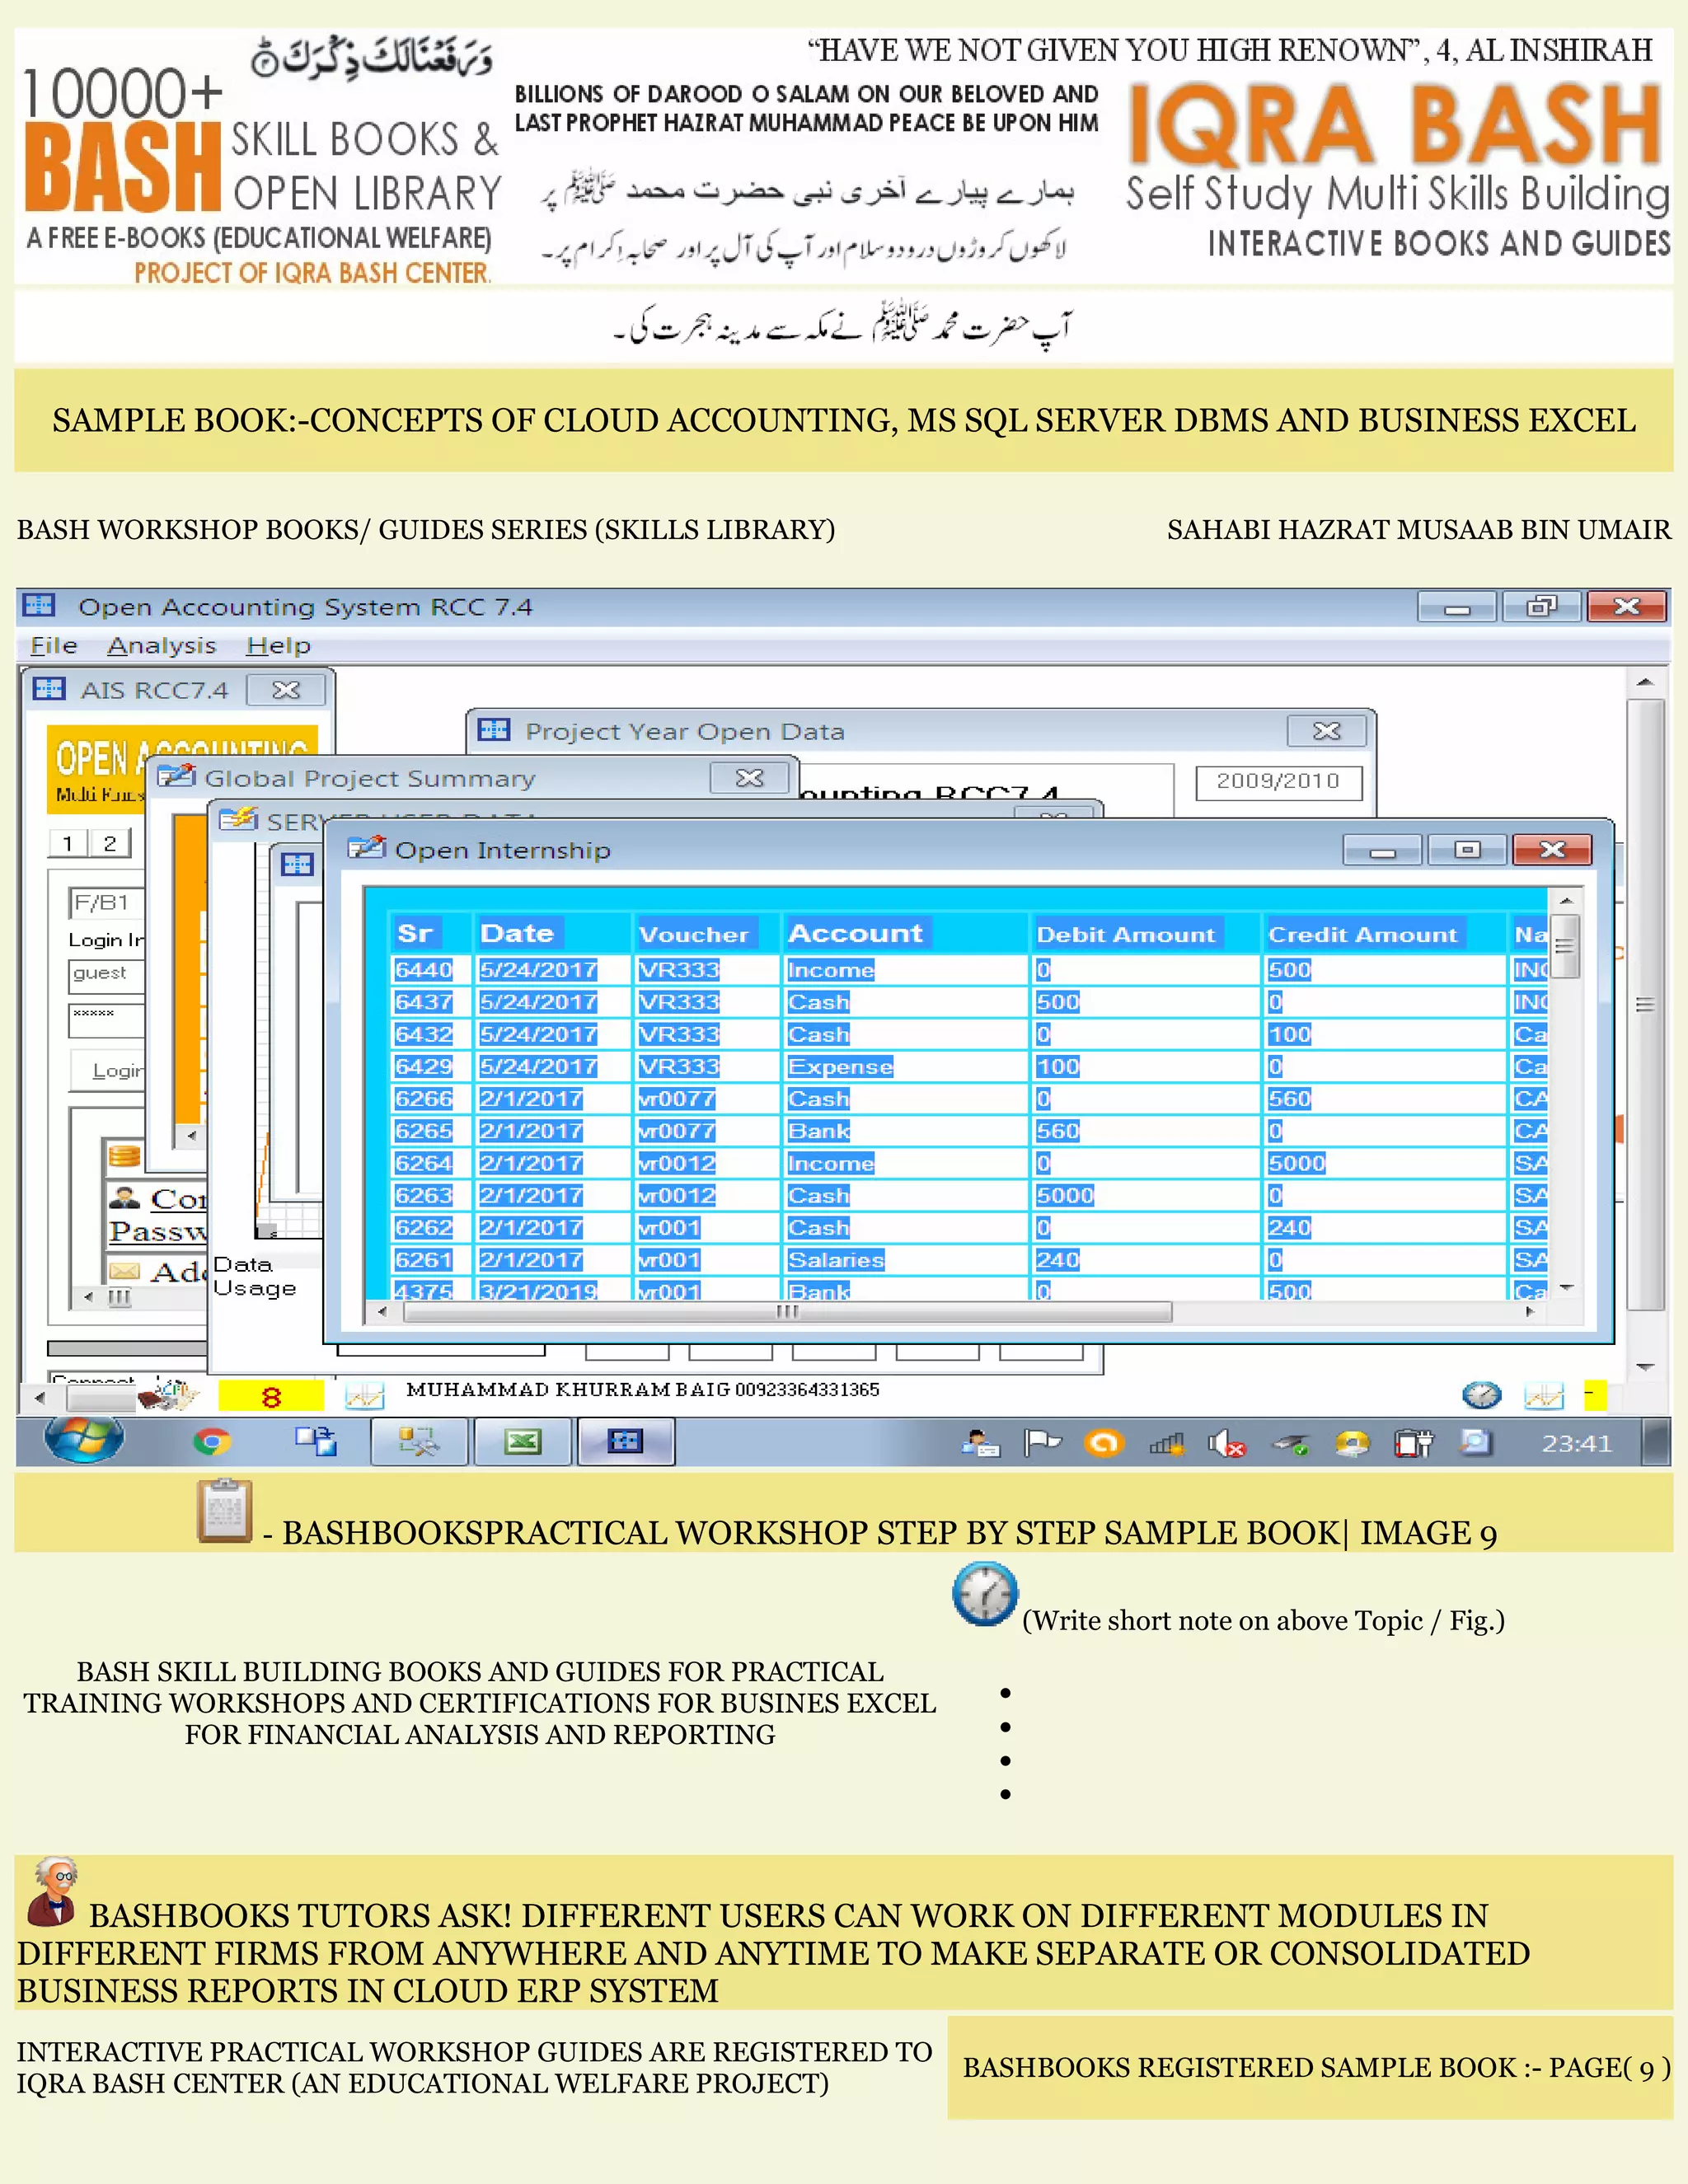Switch to tab 2 in AIS panel
The width and height of the screenshot is (1688, 2184).
110,843
